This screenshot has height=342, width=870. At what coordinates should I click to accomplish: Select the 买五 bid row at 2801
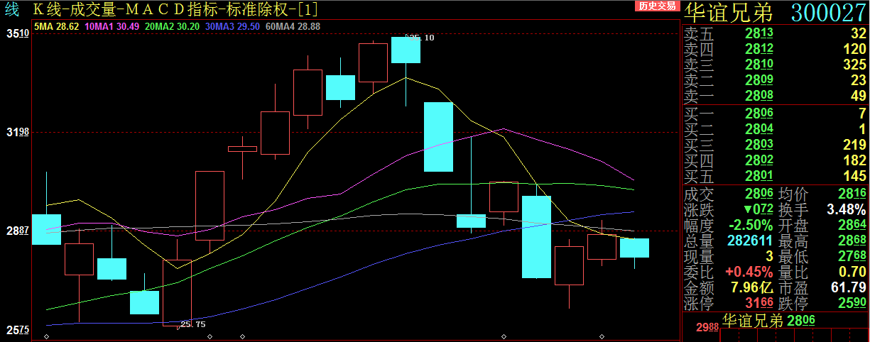[774, 176]
